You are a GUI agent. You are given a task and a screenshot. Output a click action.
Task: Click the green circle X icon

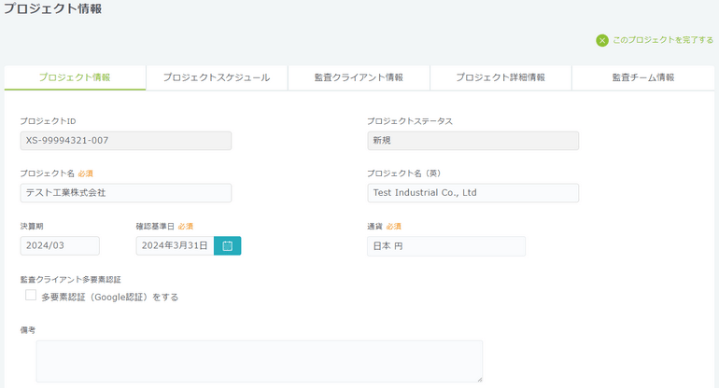602,40
